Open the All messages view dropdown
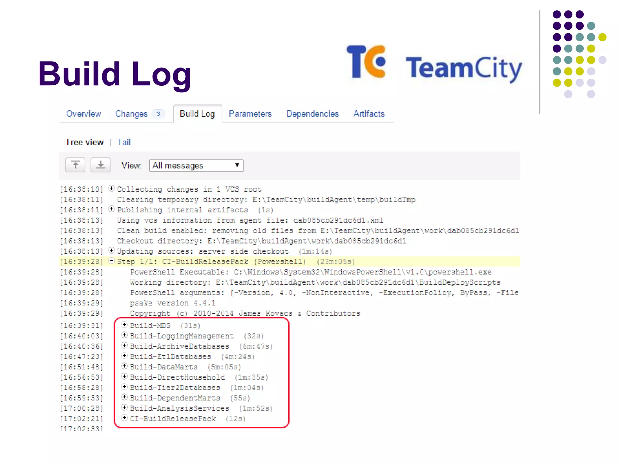The width and height of the screenshot is (620, 465). [x=196, y=166]
